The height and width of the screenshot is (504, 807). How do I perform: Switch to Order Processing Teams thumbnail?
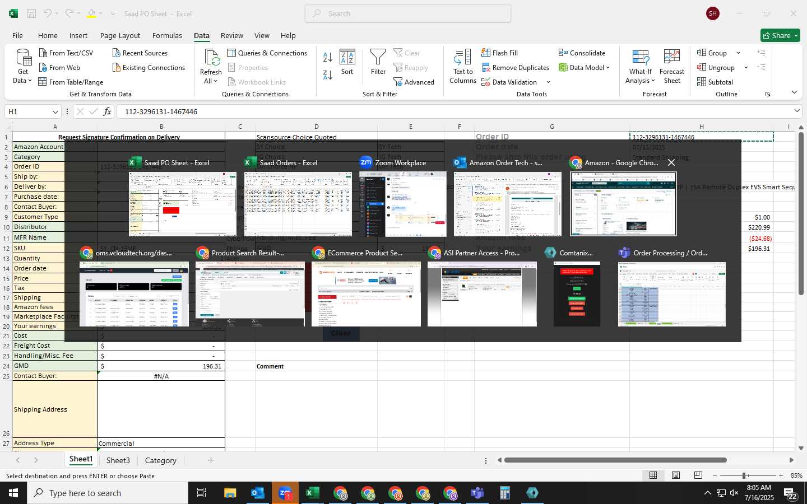point(672,294)
